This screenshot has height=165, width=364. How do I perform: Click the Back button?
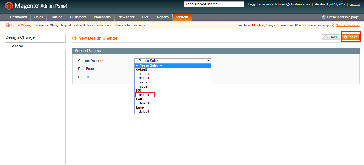[331, 37]
